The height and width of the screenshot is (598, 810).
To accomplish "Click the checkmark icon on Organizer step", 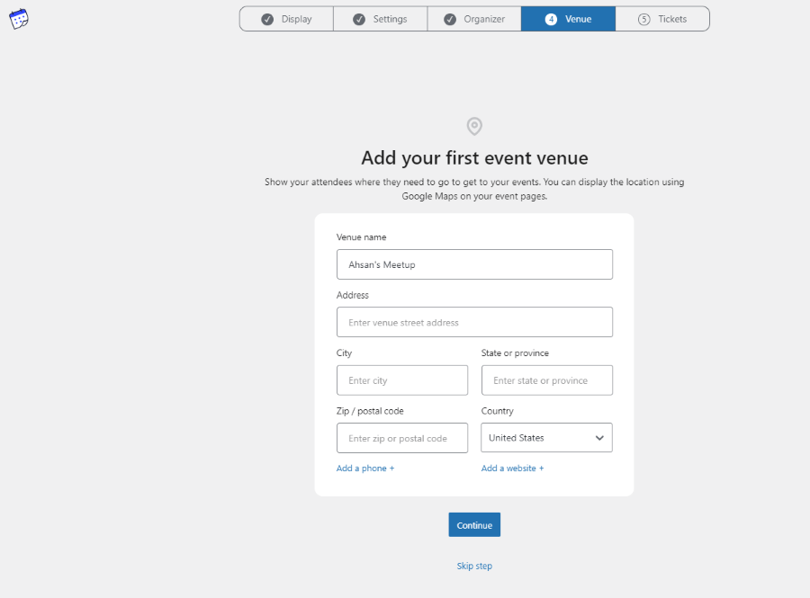I will [x=450, y=19].
